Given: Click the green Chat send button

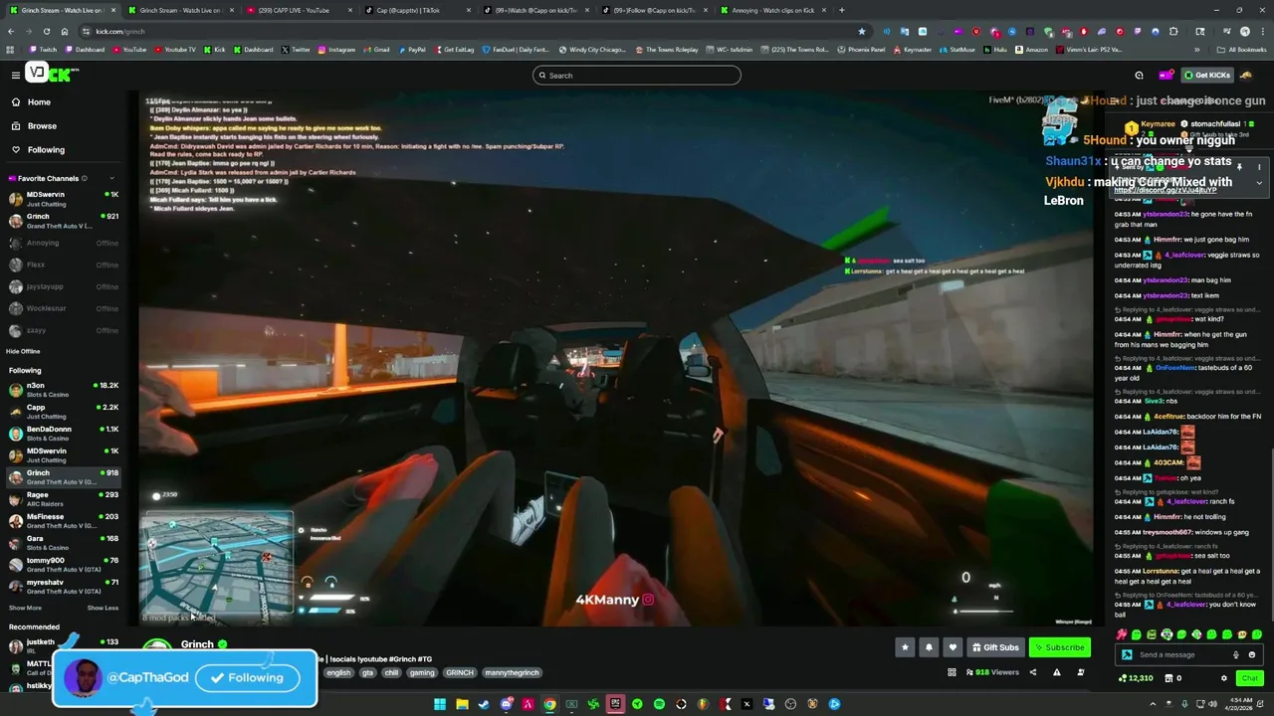Looking at the screenshot, I should pos(1249,678).
